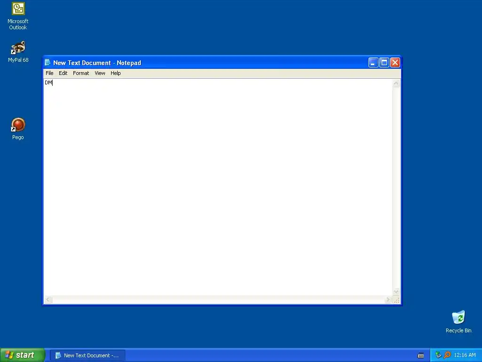Click the vertical scrollbar up arrow

pos(396,83)
